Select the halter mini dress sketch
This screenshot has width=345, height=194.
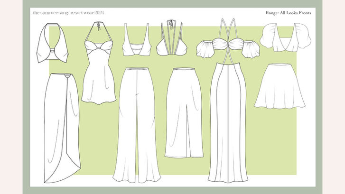point(99,63)
